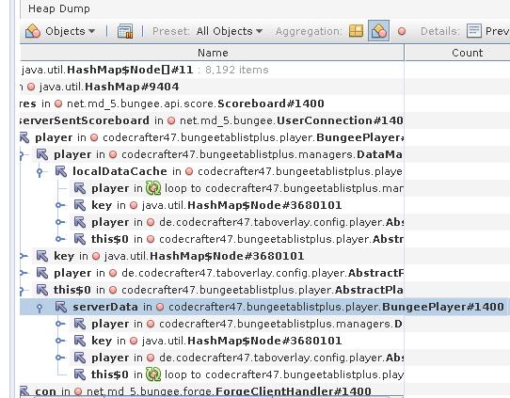The image size is (510, 398).
Task: Click the red dot before codecrafter47.bungeetablistplus.player.BungeePlayer in the top player row
Action: click(x=94, y=137)
